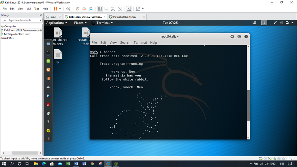Close the Kali-Linux-2019.2 tab
This screenshot has height=167, width=297.
105,17
